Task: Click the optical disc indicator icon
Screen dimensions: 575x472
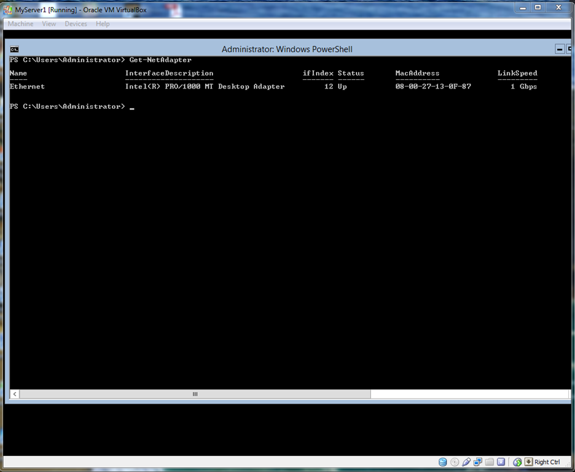Action: coord(455,462)
